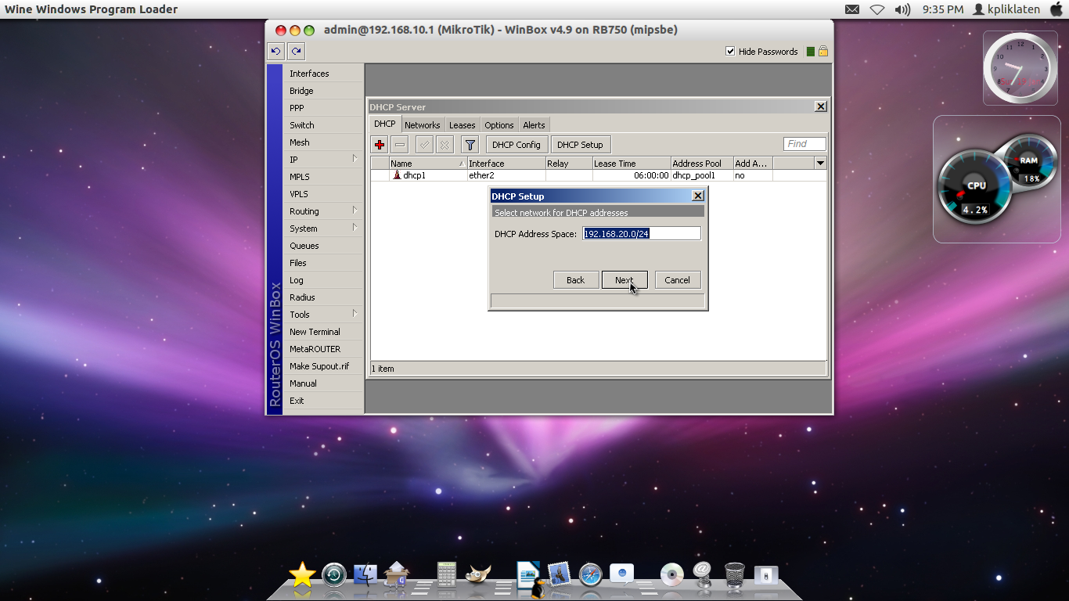Click the DHCP Address Space input field
Screen dimensions: 1069x601
point(642,234)
